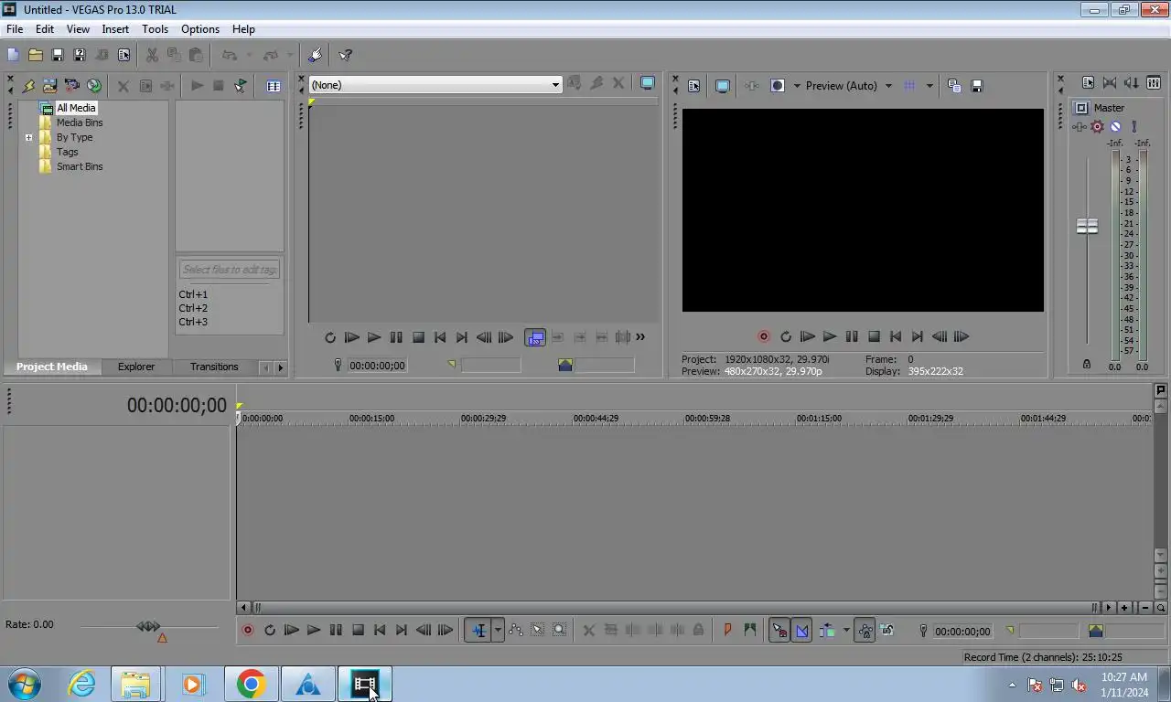Select the Media Bins folder

pos(80,122)
